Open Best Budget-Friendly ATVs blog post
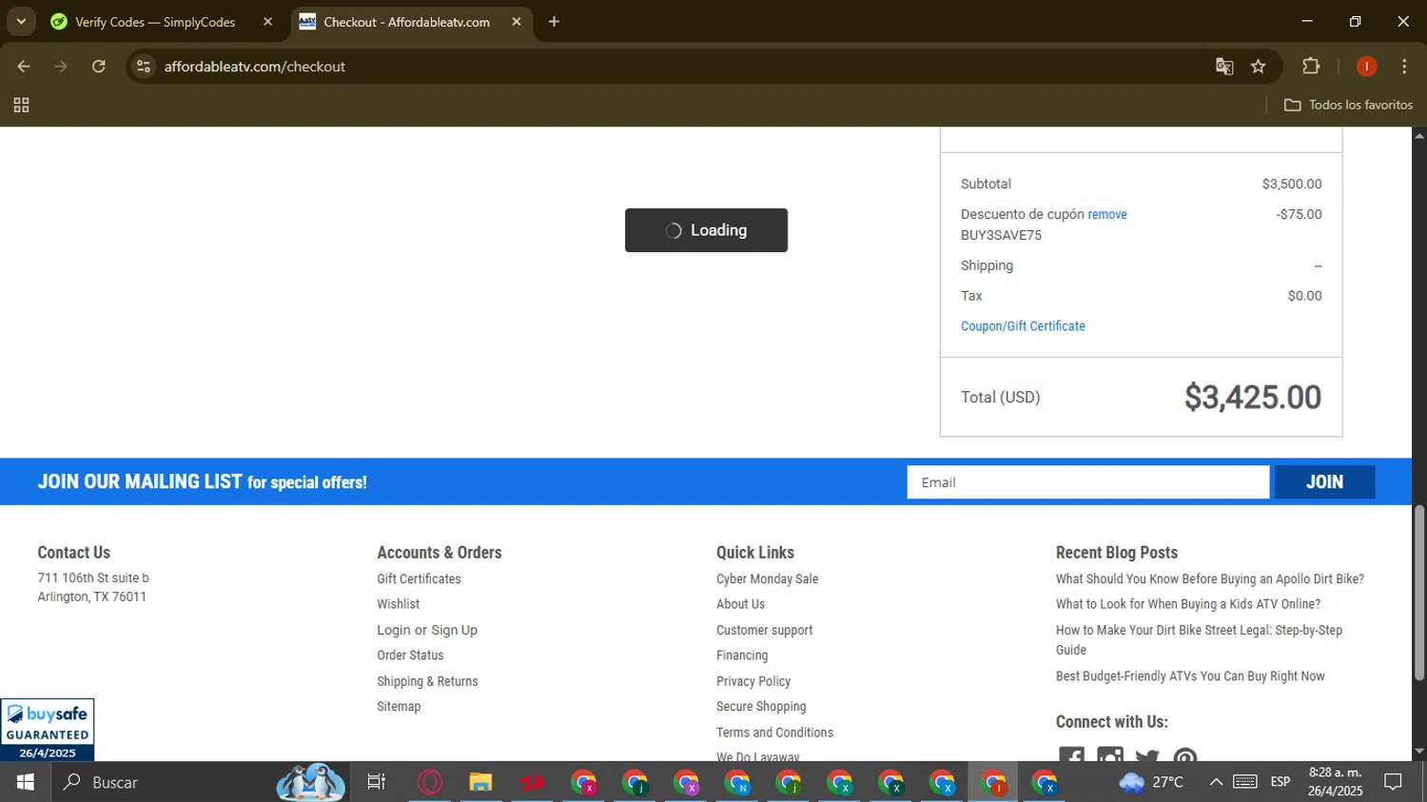 pos(1189,676)
